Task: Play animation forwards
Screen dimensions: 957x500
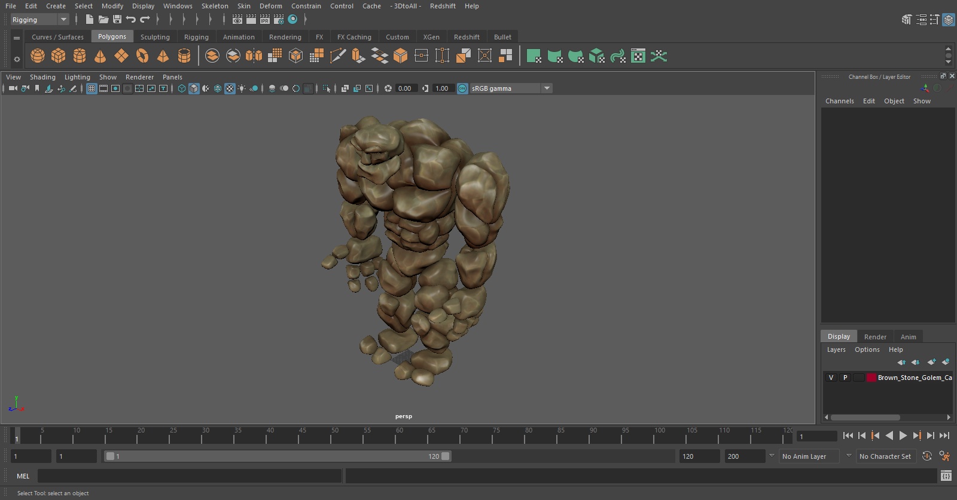Action: pyautogui.click(x=903, y=435)
